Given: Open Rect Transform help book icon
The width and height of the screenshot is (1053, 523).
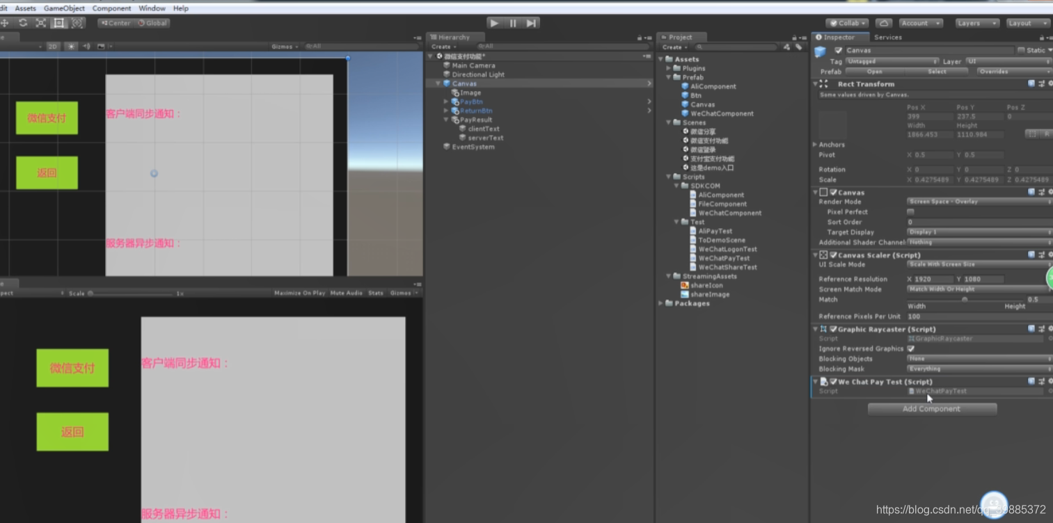Looking at the screenshot, I should click(1031, 83).
